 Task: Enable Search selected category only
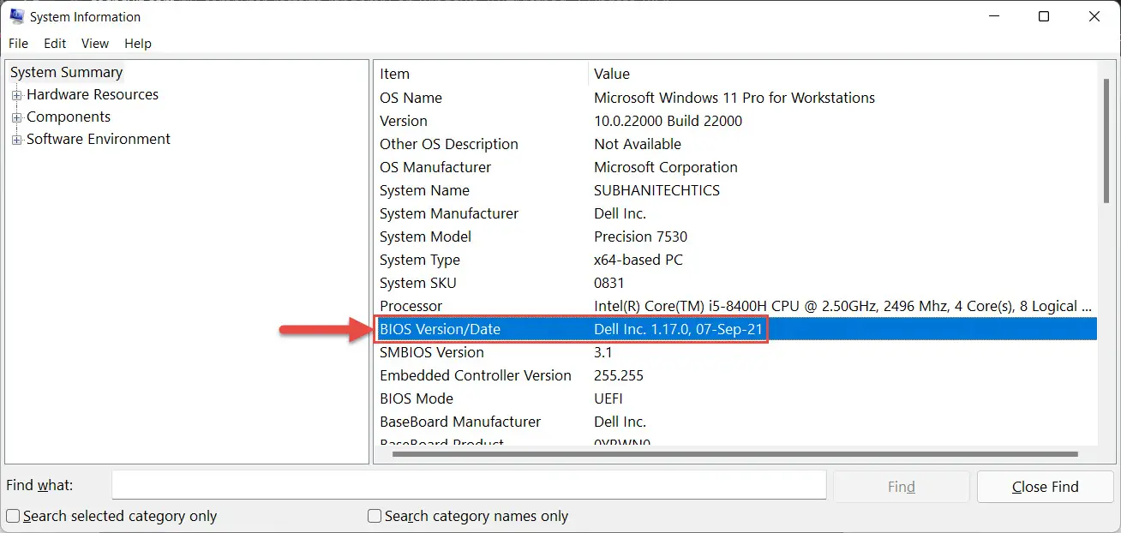point(12,516)
